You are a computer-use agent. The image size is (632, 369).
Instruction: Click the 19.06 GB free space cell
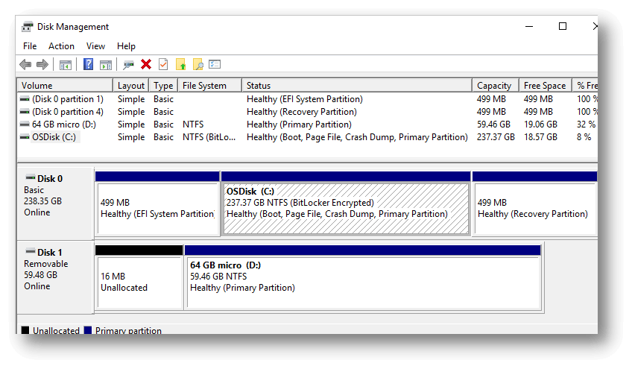pyautogui.click(x=540, y=124)
